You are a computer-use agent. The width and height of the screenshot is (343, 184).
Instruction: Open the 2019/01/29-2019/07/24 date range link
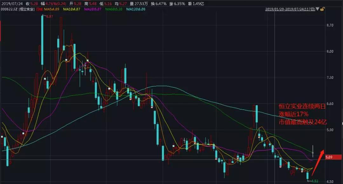(290, 9)
